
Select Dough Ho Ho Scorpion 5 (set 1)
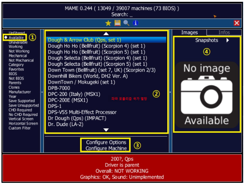[x=106, y=52]
